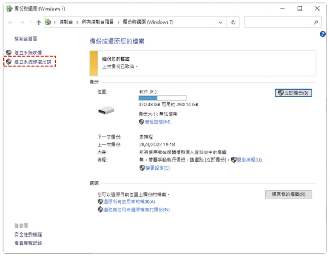This screenshot has width=329, height=256.
Task: Click the control panel search box
Action: coord(283,22)
